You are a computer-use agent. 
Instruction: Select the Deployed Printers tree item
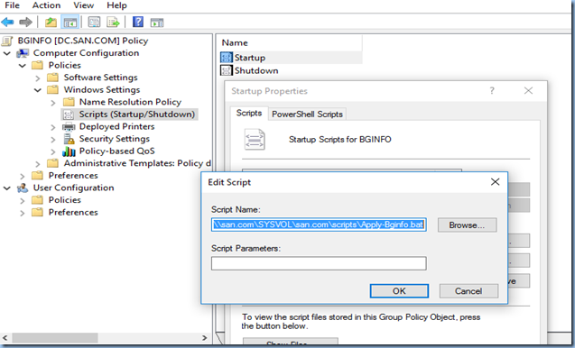coord(116,126)
